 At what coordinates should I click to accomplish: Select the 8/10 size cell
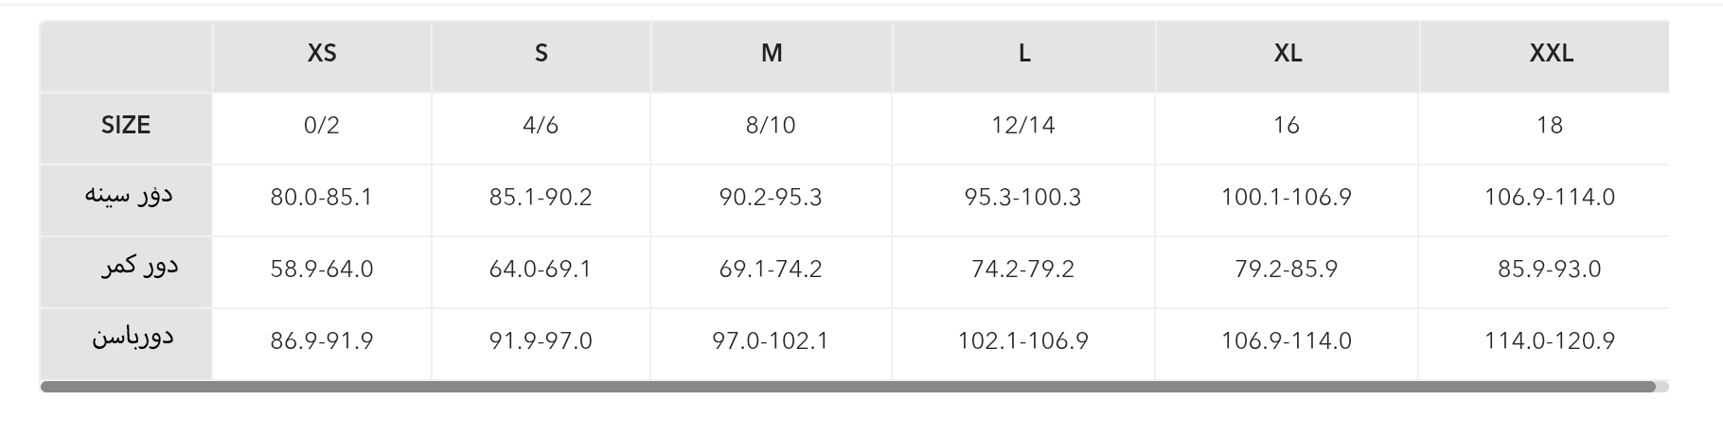(x=771, y=126)
